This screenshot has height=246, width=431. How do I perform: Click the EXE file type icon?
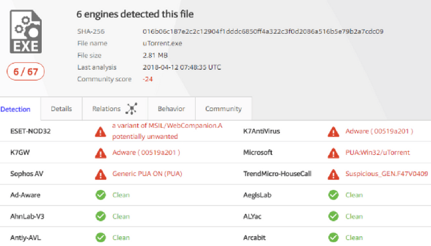[26, 31]
